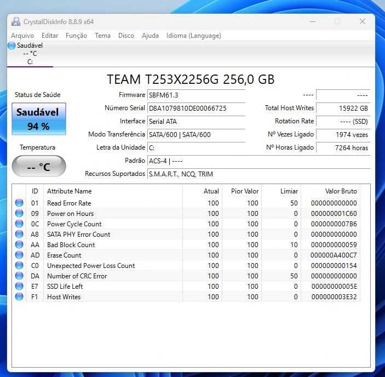Image resolution: width=385 pixels, height=377 pixels.
Task: Click the Rotation Rate value ---- (SSD)
Action: 343,122
